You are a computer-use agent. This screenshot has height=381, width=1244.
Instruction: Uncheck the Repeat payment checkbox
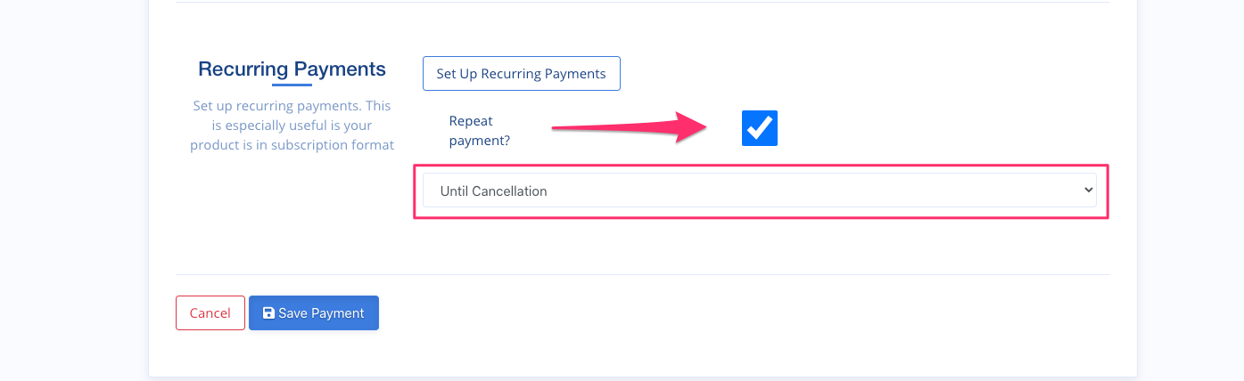760,128
